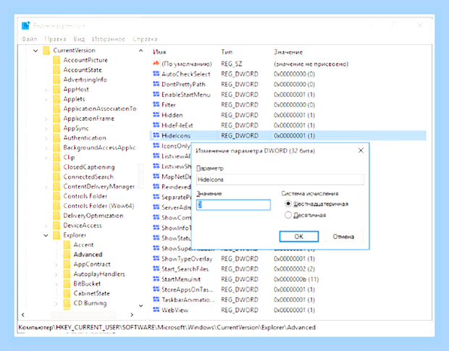Click the Filter DWORD value icon
The image size is (449, 351).
pos(156,105)
